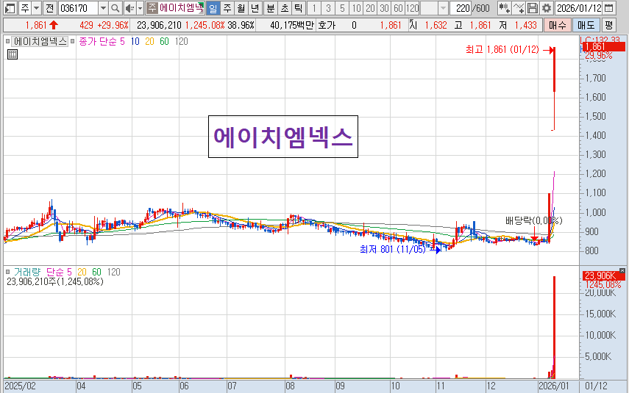Close volume panel with small x icon

pyautogui.click(x=622, y=271)
